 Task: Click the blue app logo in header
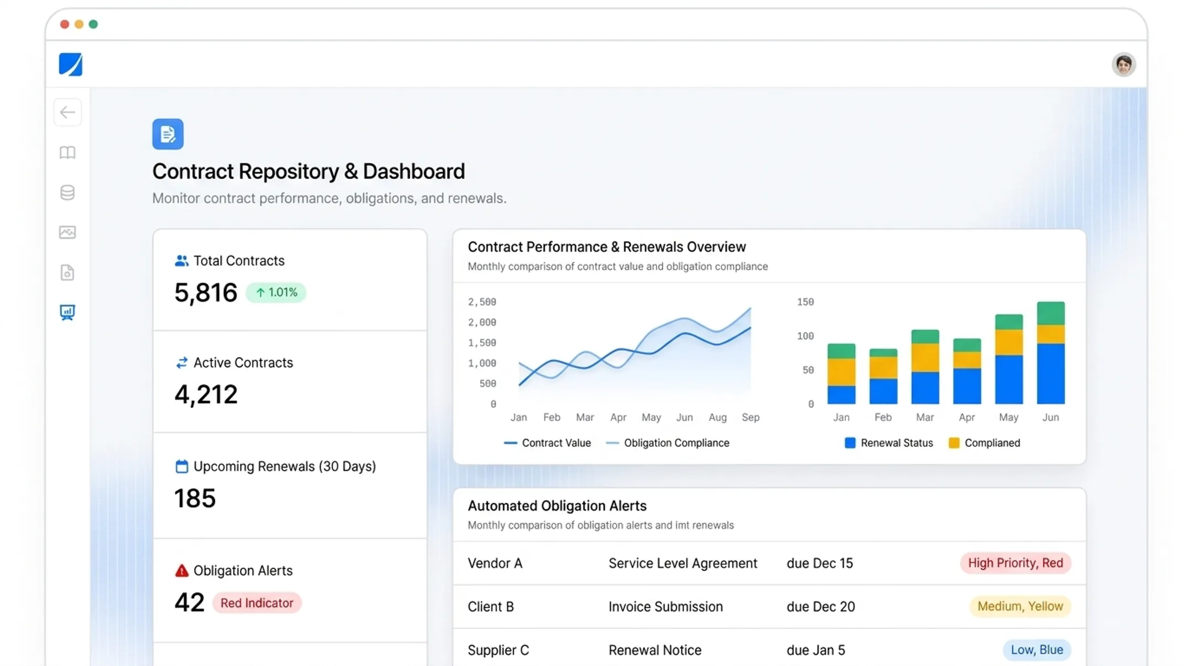click(x=71, y=65)
